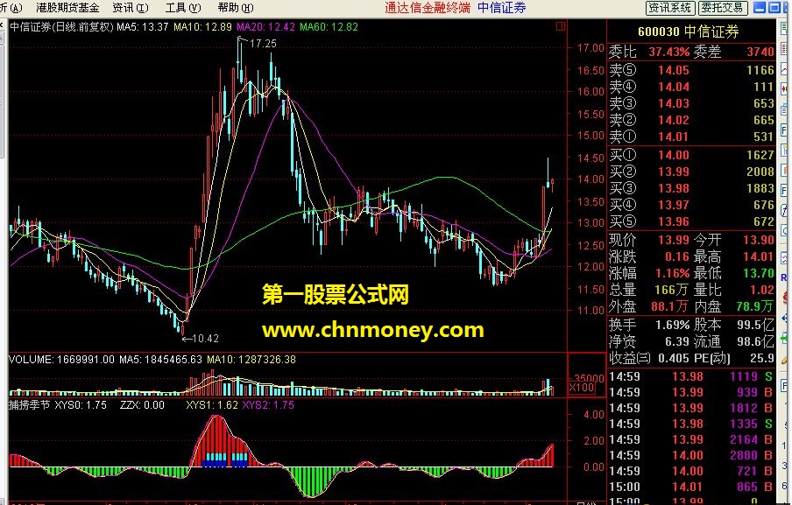This screenshot has width=792, height=505.
Task: Select tick row 14:59 14.00 2880 B
Action: pos(691,456)
